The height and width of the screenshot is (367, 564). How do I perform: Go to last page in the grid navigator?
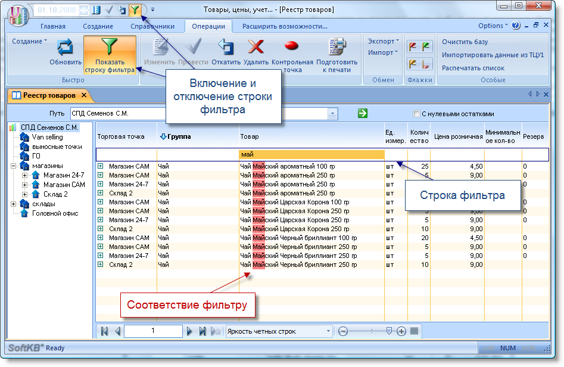point(202,331)
